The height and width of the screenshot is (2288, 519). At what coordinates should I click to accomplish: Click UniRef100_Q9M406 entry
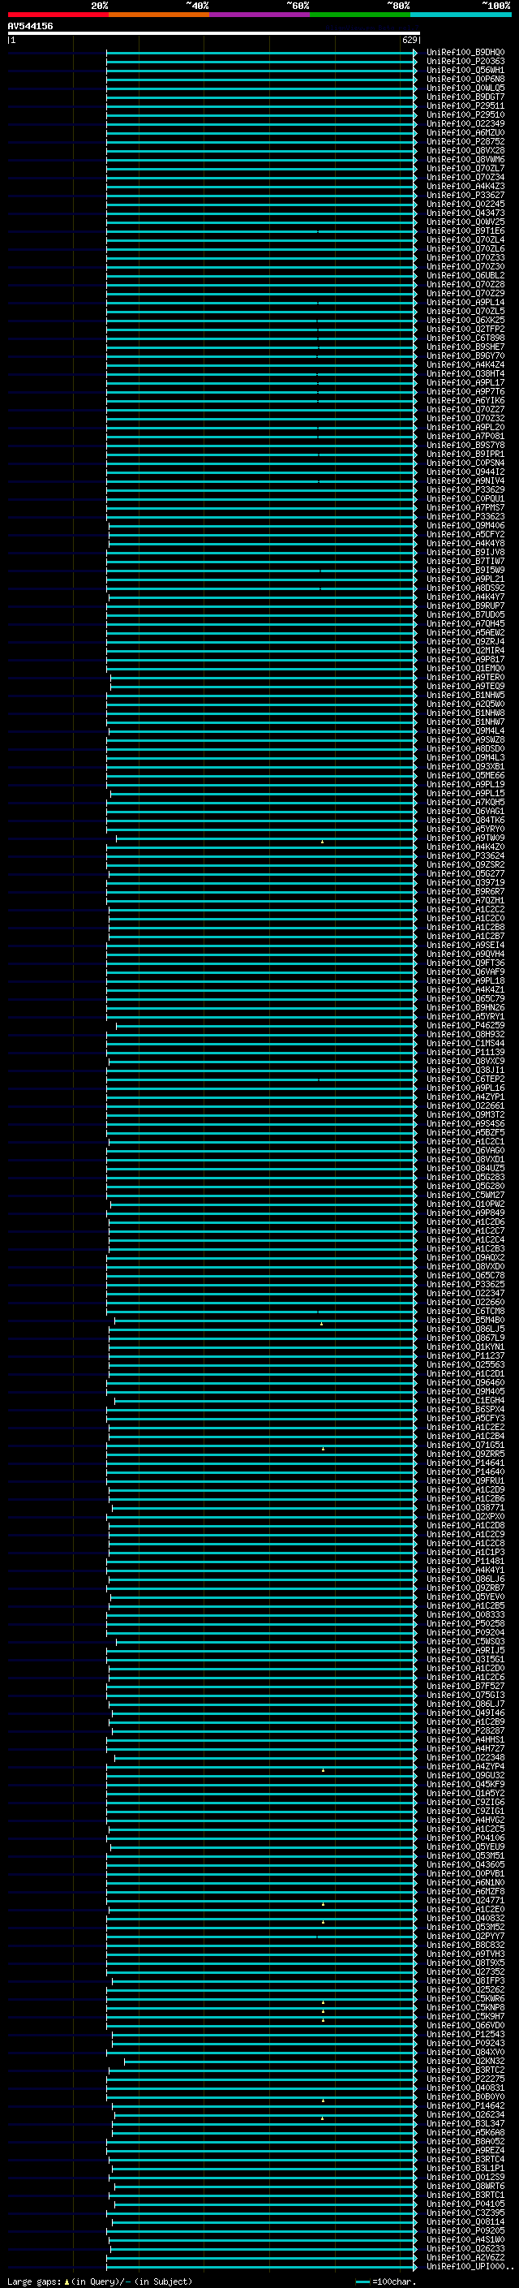pos(465,525)
